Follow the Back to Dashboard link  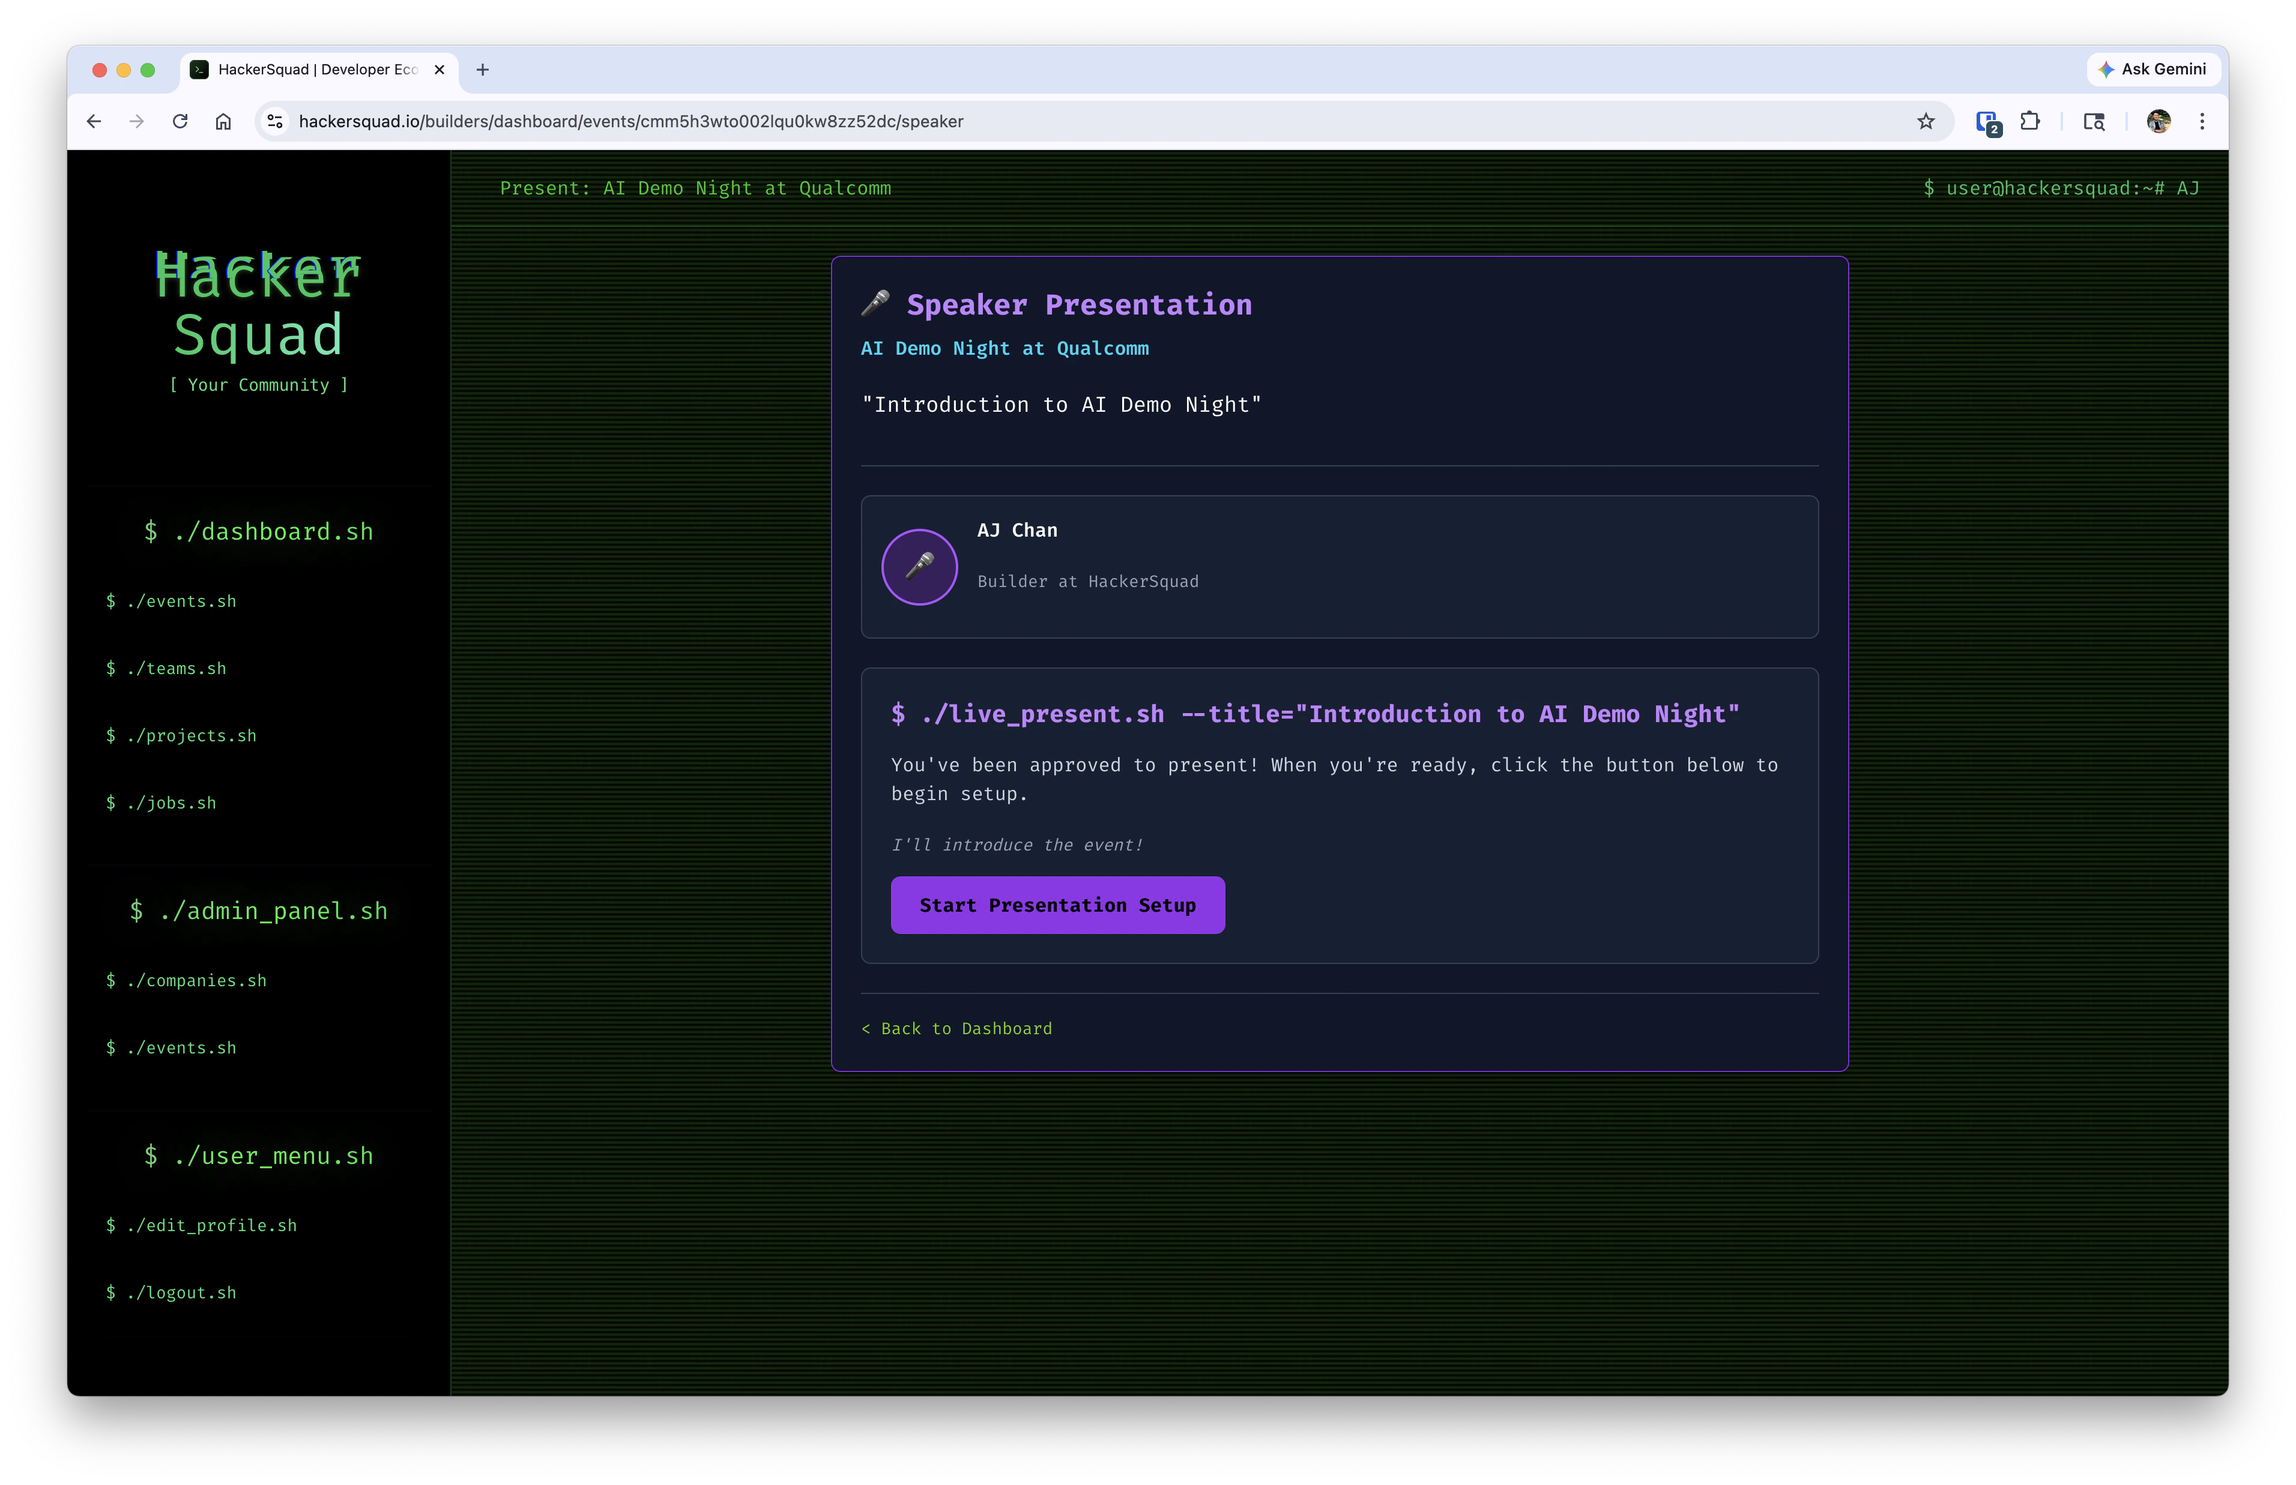tap(956, 1028)
